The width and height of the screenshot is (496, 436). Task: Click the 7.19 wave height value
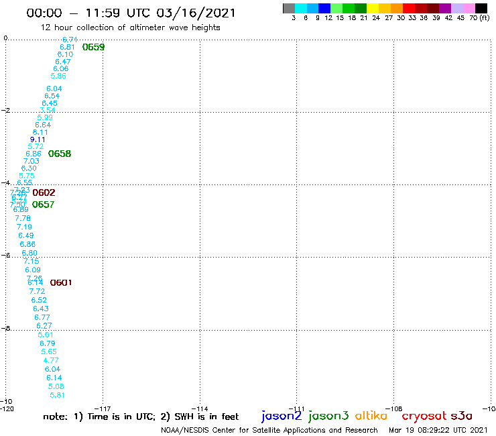coord(24,227)
